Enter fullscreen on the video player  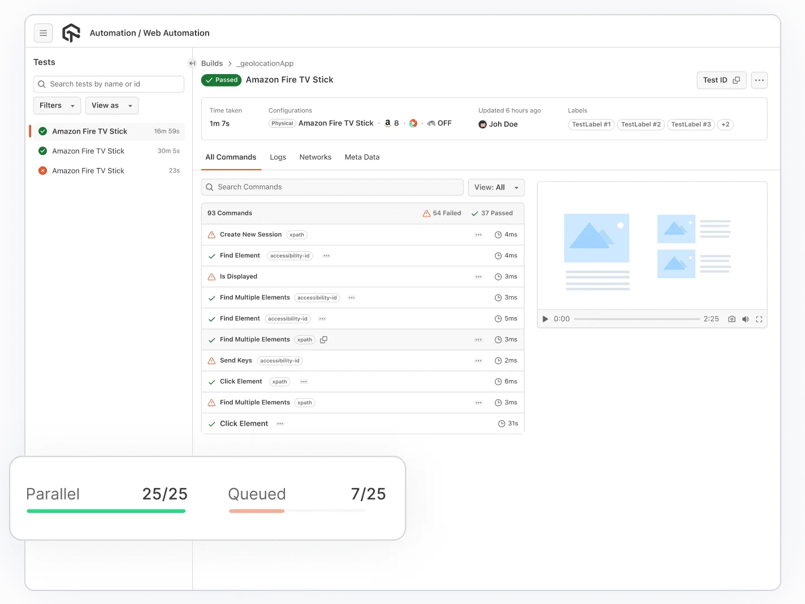pyautogui.click(x=759, y=319)
